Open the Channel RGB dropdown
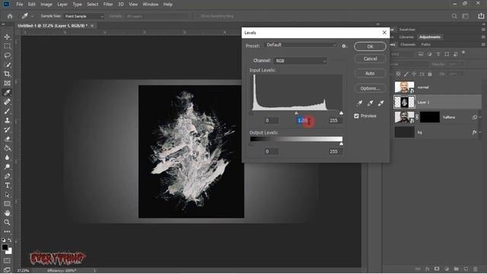487x274 pixels. [x=300, y=61]
